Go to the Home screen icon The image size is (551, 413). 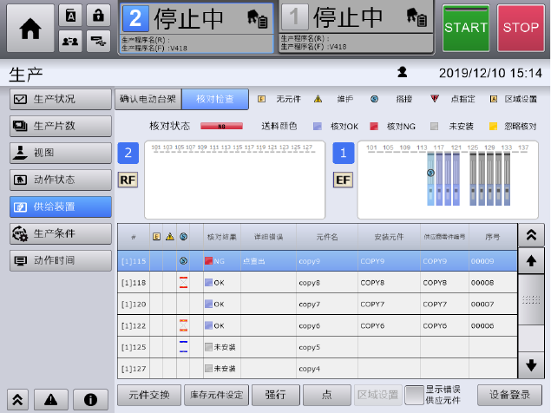[30, 28]
